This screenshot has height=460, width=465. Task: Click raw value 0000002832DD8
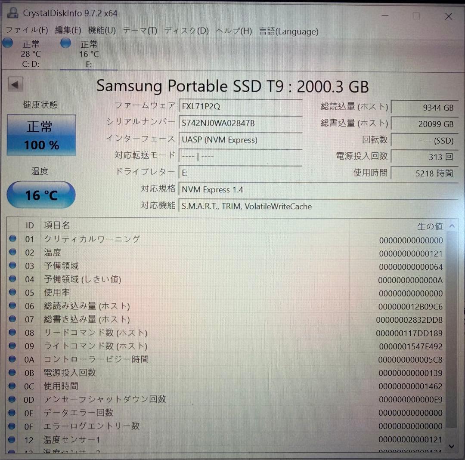(x=409, y=320)
